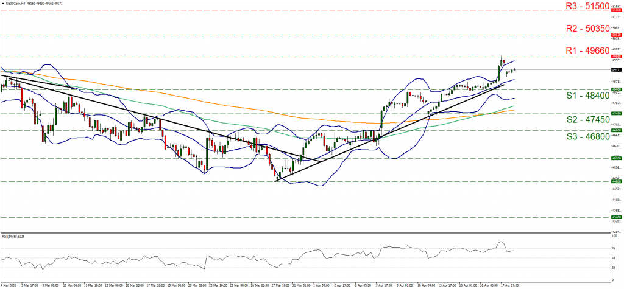The width and height of the screenshot is (624, 289).
Task: Click the green 44800 price axis tag
Action: click(x=617, y=181)
